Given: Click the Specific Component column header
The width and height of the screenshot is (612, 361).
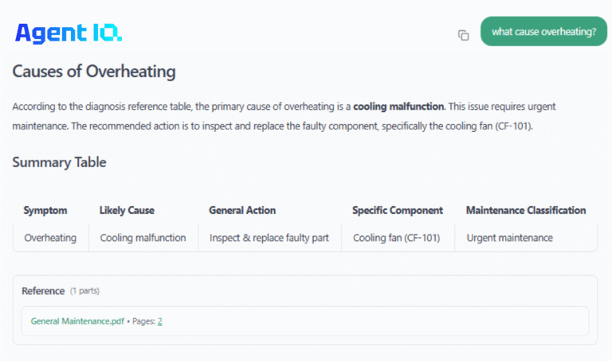Looking at the screenshot, I should tap(397, 211).
